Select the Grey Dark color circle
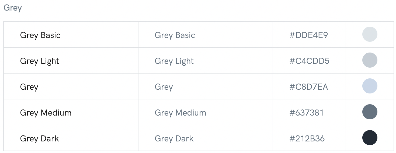The image size is (396, 153). pos(370,138)
